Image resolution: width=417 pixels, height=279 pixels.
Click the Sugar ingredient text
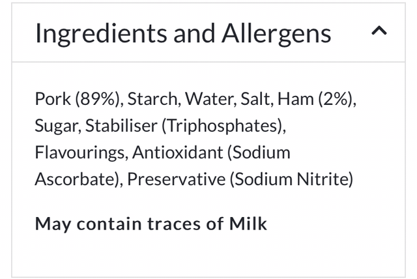pos(55,126)
